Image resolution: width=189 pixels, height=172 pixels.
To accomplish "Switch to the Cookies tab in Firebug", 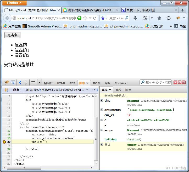I will (x=120, y=83).
